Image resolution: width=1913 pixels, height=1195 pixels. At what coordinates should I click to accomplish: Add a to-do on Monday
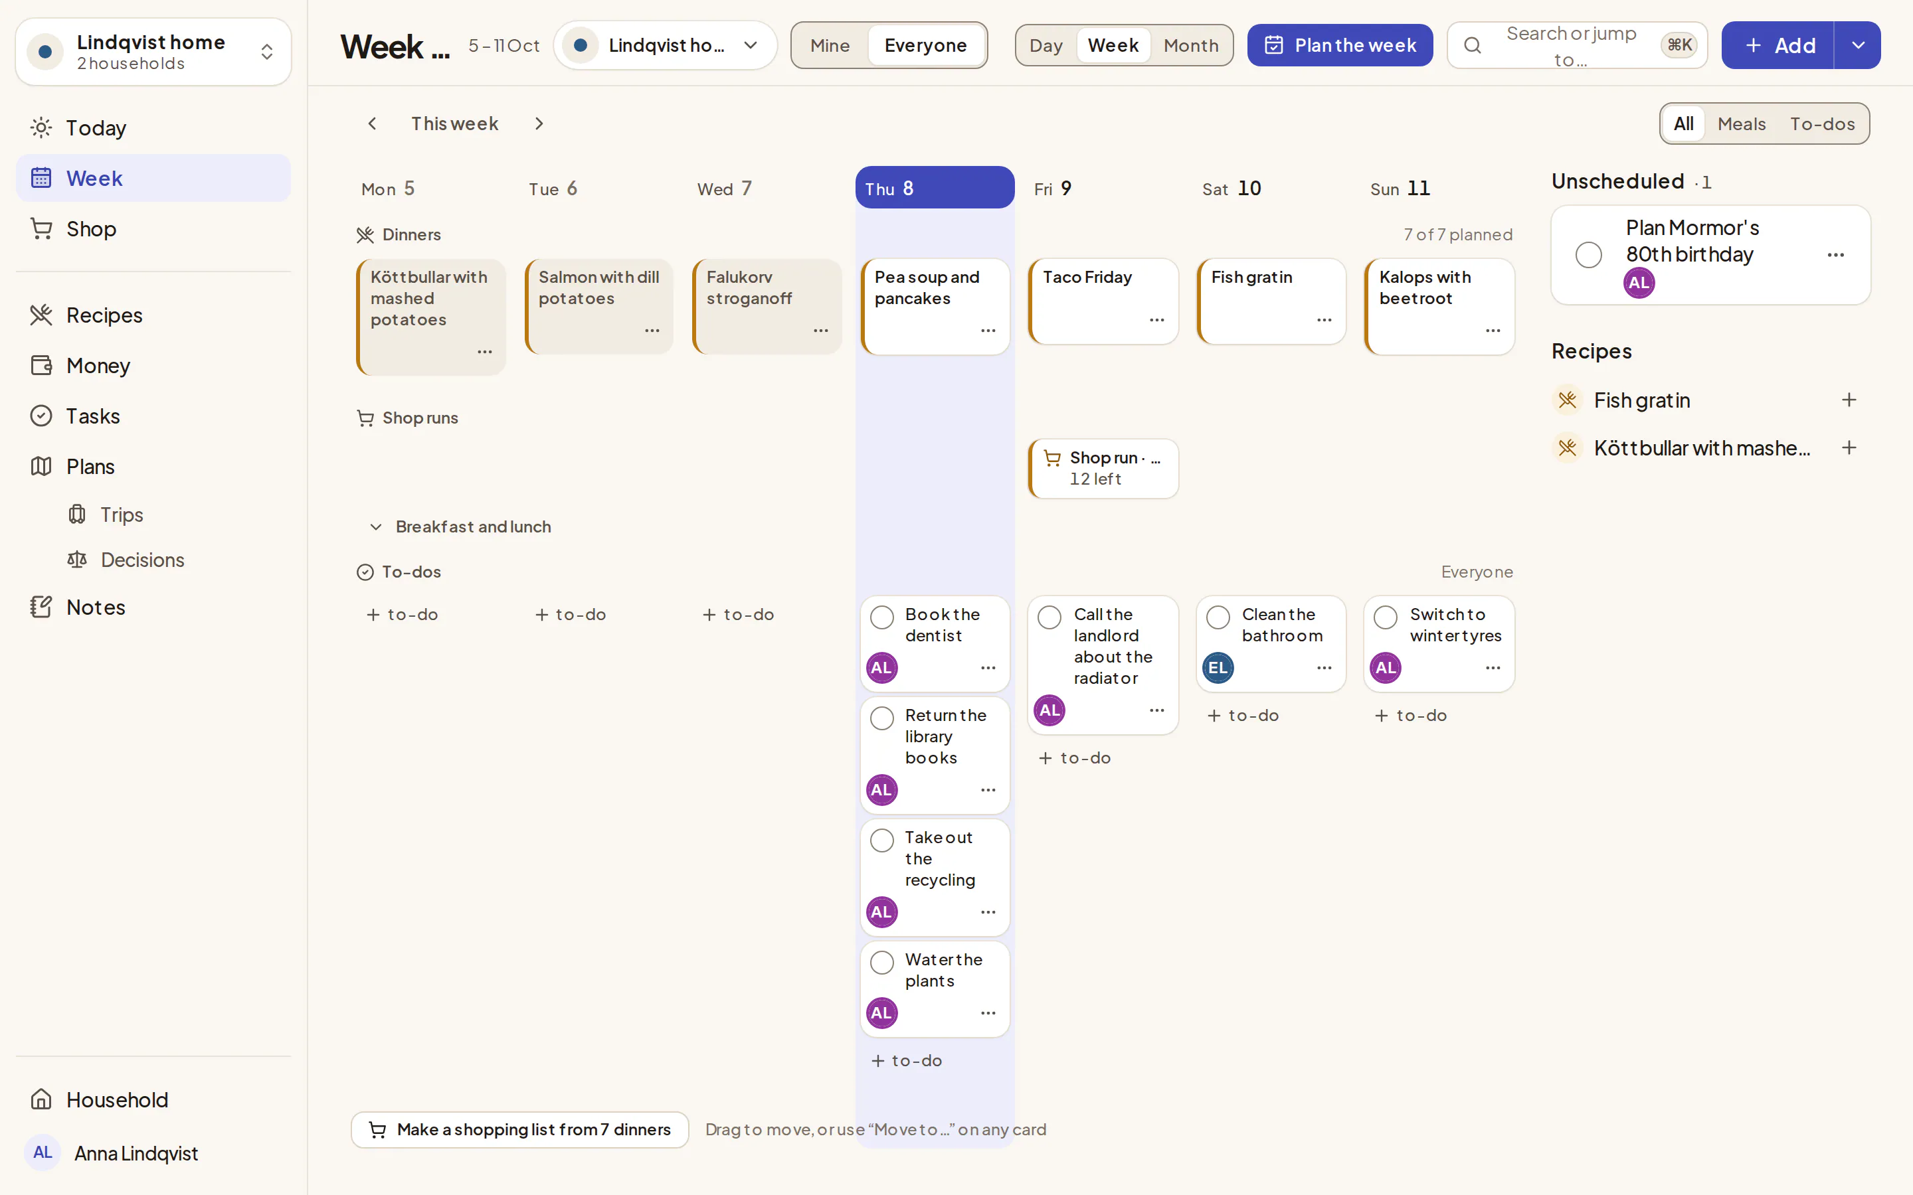[x=403, y=614]
